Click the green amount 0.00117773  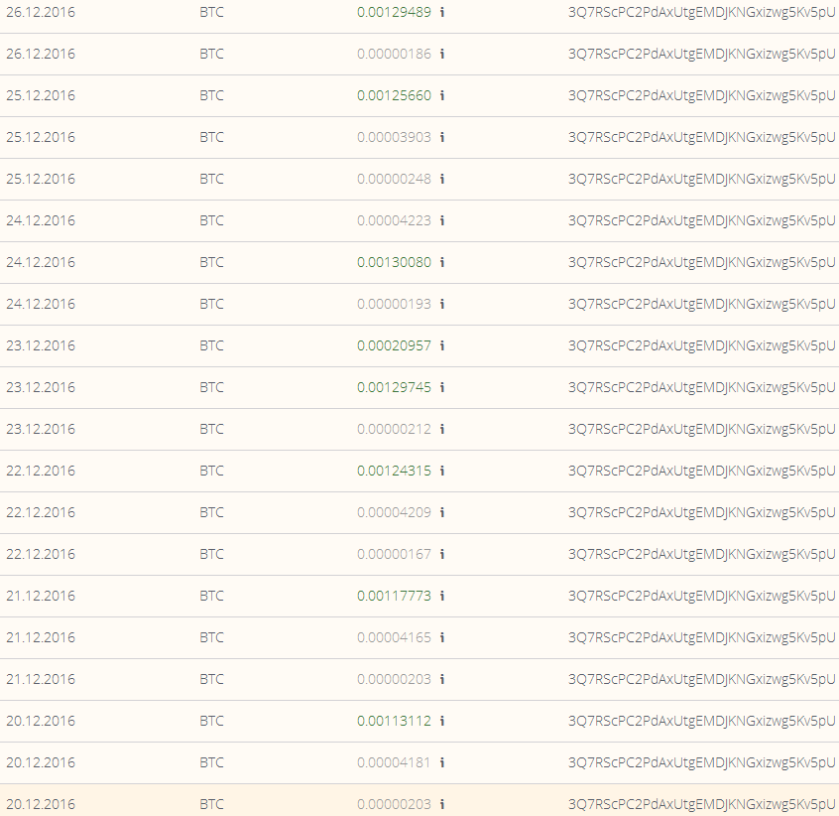pyautogui.click(x=394, y=596)
